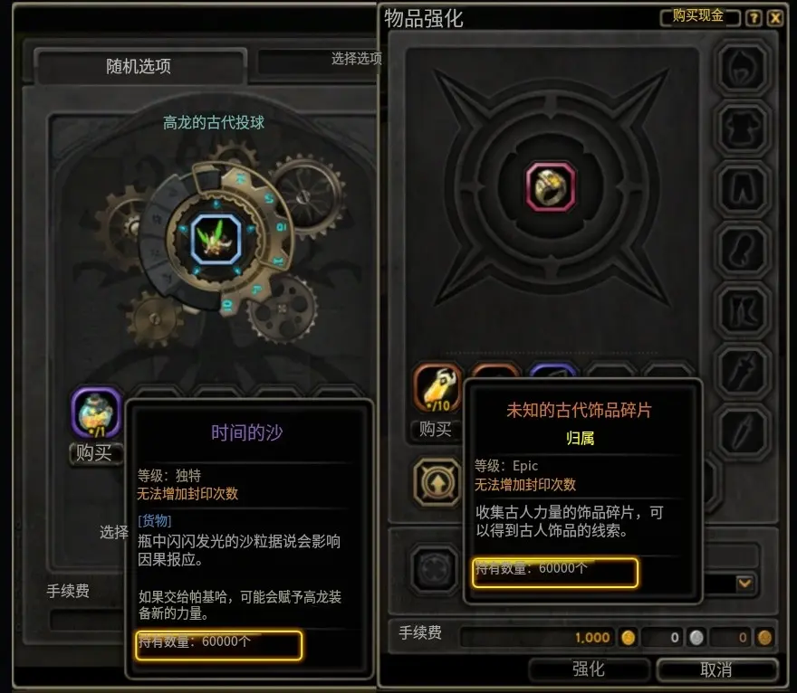Select the main weapon slot icon
The width and height of the screenshot is (797, 693).
coord(743,372)
